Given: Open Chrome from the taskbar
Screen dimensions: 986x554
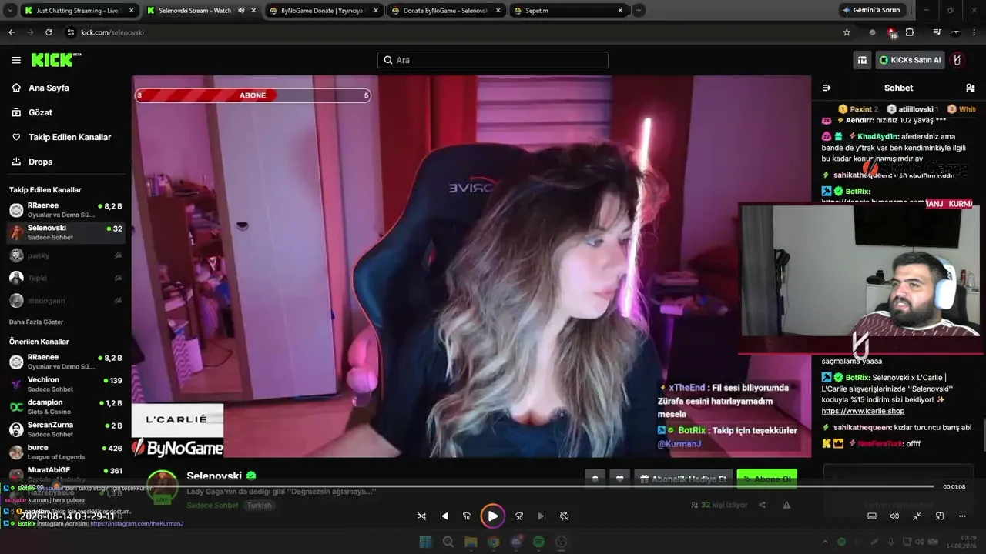Looking at the screenshot, I should point(493,542).
